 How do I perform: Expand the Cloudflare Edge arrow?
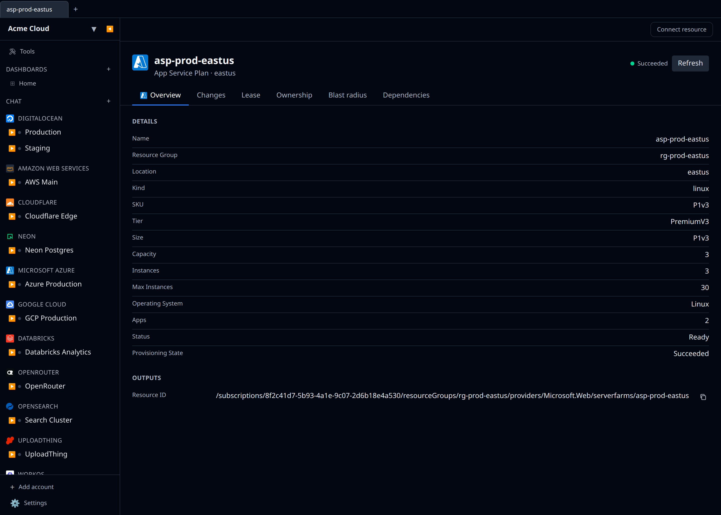(x=12, y=216)
